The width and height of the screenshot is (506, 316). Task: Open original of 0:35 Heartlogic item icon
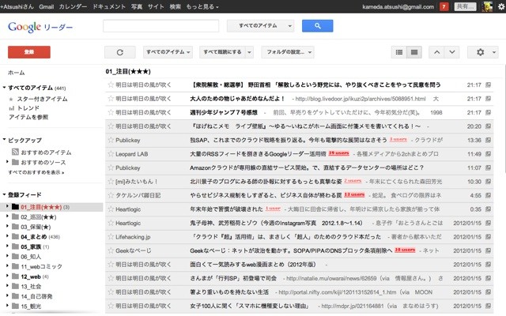pyautogui.click(x=488, y=209)
